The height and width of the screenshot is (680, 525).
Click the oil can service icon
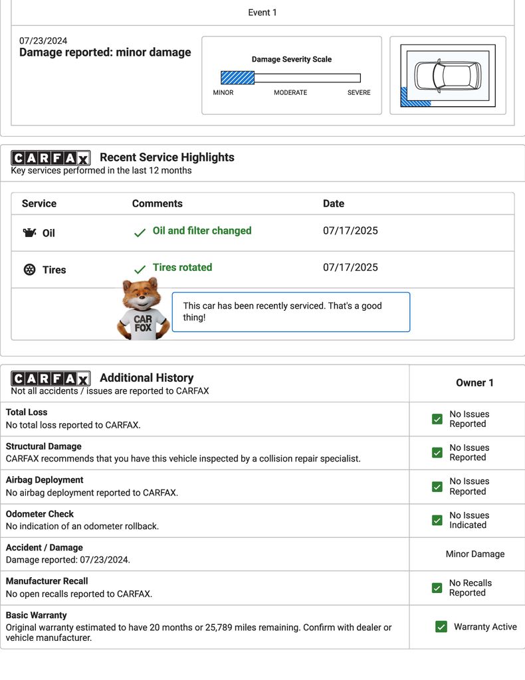point(29,233)
